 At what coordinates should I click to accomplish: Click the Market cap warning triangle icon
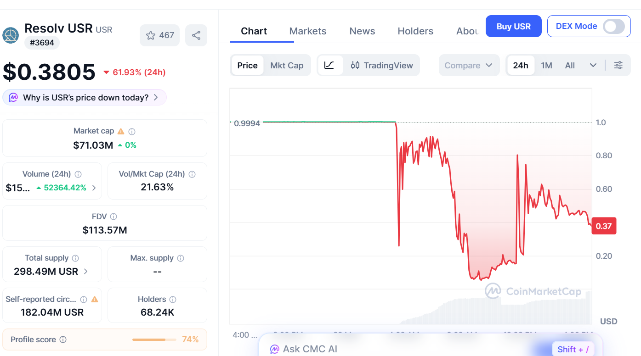pyautogui.click(x=121, y=131)
